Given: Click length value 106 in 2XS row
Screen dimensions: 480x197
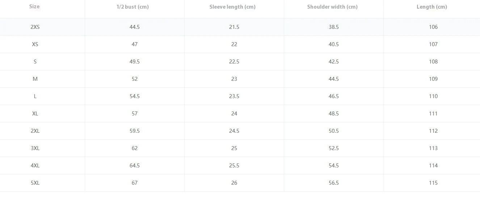Looking at the screenshot, I should 433,27.
